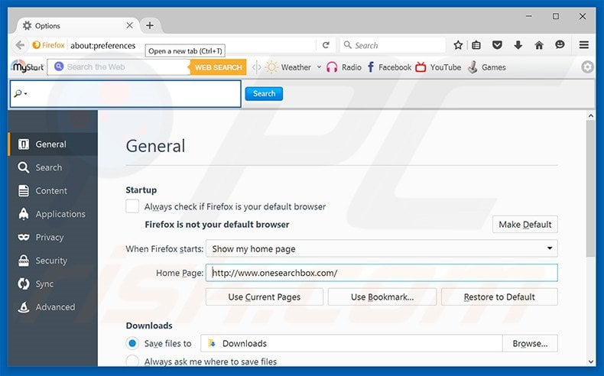The image size is (604, 376).
Task: Click Use Bookmark button
Action: coord(382,297)
